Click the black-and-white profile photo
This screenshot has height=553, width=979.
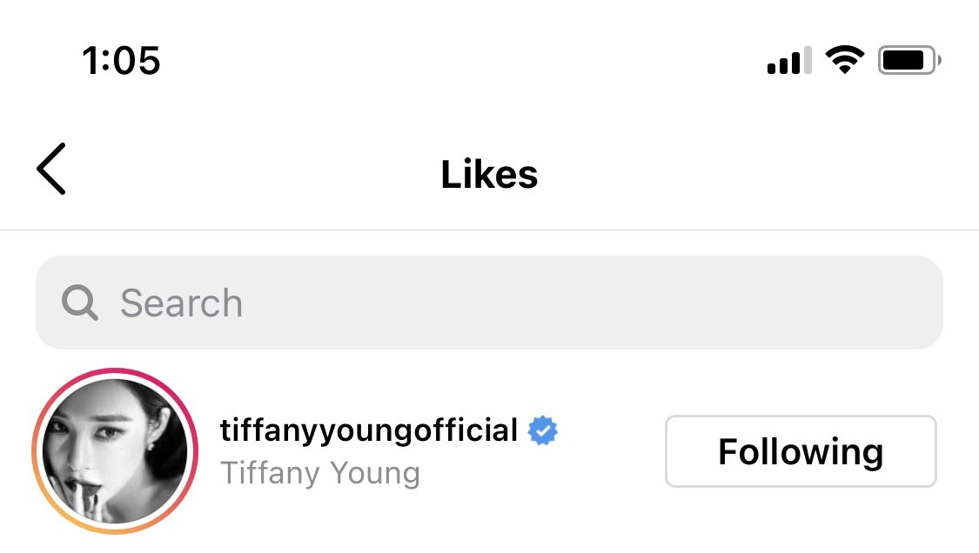tap(115, 450)
